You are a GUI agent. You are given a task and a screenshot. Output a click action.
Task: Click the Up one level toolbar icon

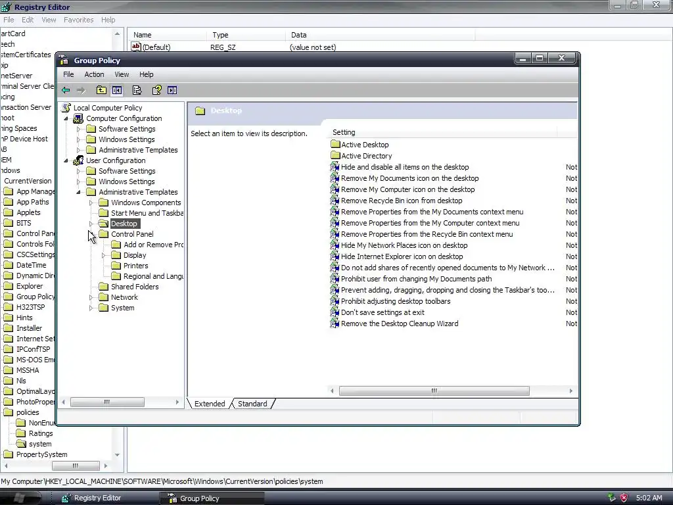101,90
